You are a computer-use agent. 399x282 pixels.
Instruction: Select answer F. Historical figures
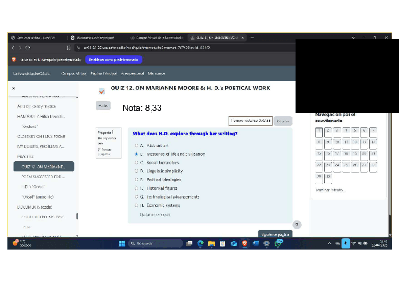point(136,188)
